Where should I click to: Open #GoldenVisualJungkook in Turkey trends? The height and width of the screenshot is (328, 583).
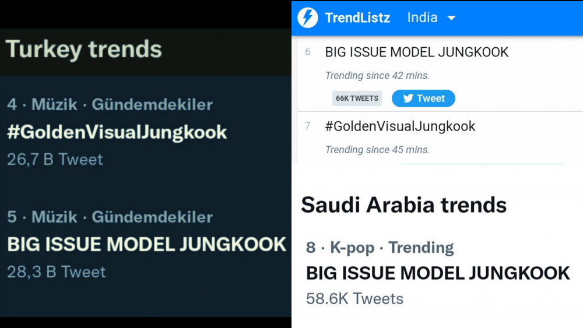pos(117,132)
